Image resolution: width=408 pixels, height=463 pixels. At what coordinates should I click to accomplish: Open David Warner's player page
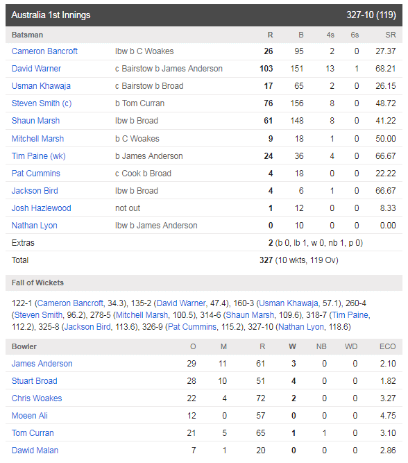tap(36, 69)
